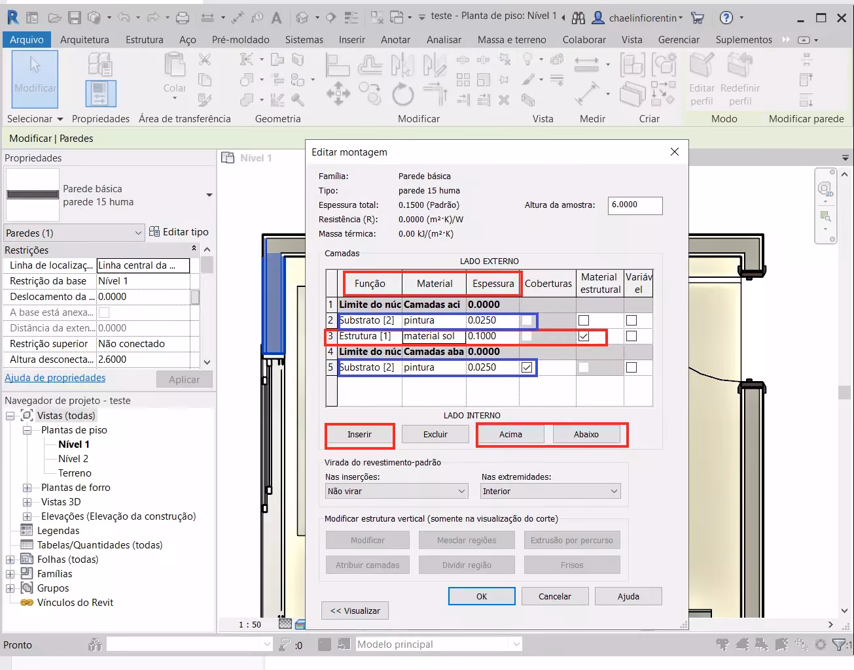The height and width of the screenshot is (670, 854).
Task: Switch to the Arquitetura ribbon tab
Action: coord(84,39)
